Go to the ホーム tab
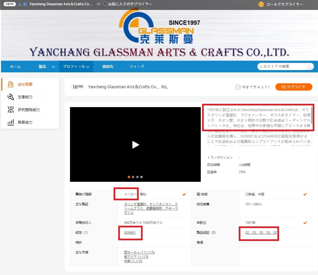318x275 pixels. pyautogui.click(x=15, y=66)
